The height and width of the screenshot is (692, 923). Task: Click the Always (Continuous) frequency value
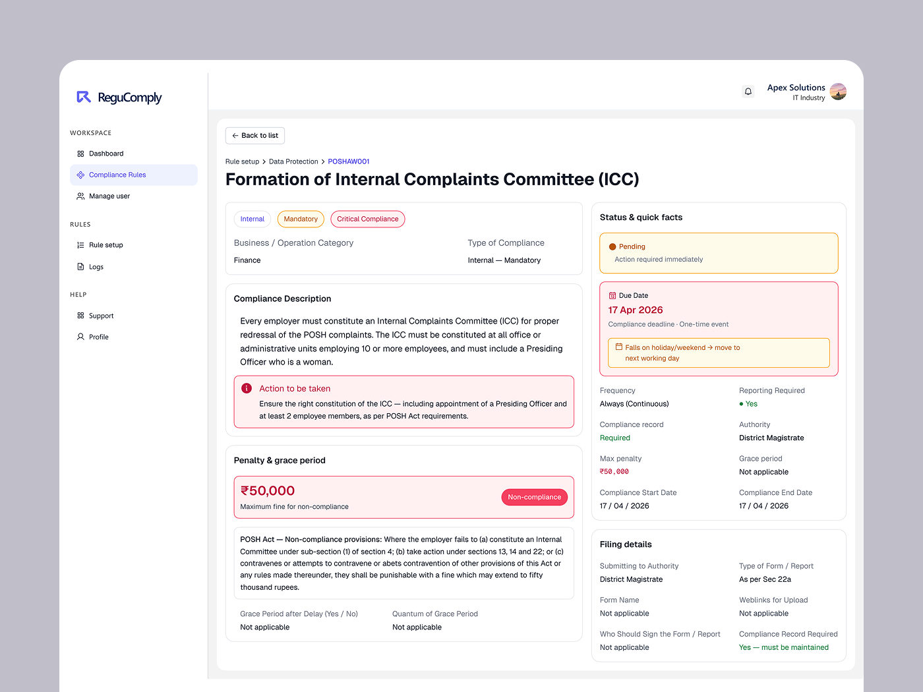pyautogui.click(x=634, y=404)
